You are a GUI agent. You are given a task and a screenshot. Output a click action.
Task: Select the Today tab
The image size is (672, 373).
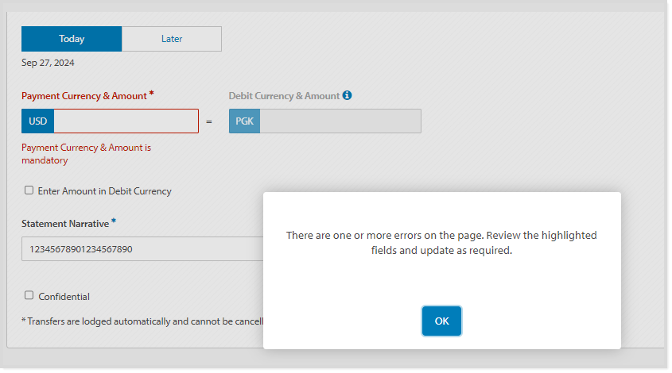click(72, 39)
